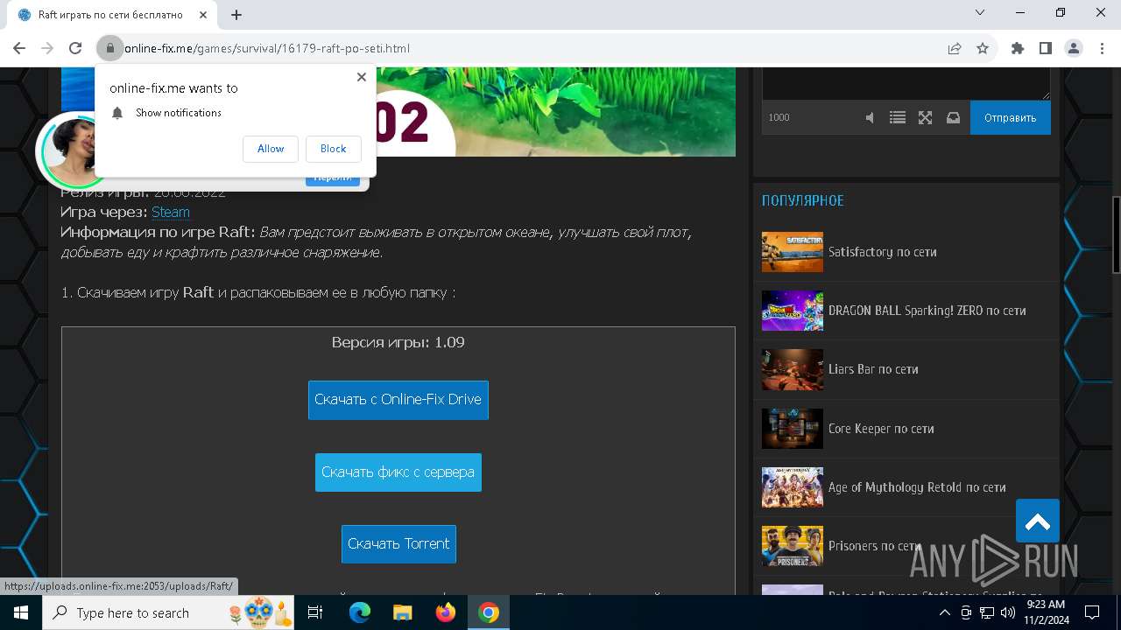Open Task View on the taskbar
Screen dimensions: 1121x630
(316, 613)
